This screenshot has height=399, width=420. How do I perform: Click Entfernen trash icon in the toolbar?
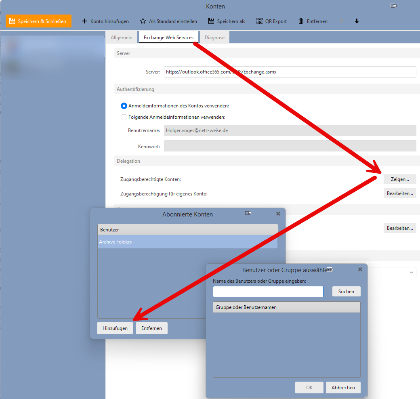[301, 21]
